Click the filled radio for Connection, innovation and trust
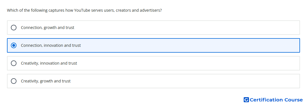307x105 pixels. [14, 45]
